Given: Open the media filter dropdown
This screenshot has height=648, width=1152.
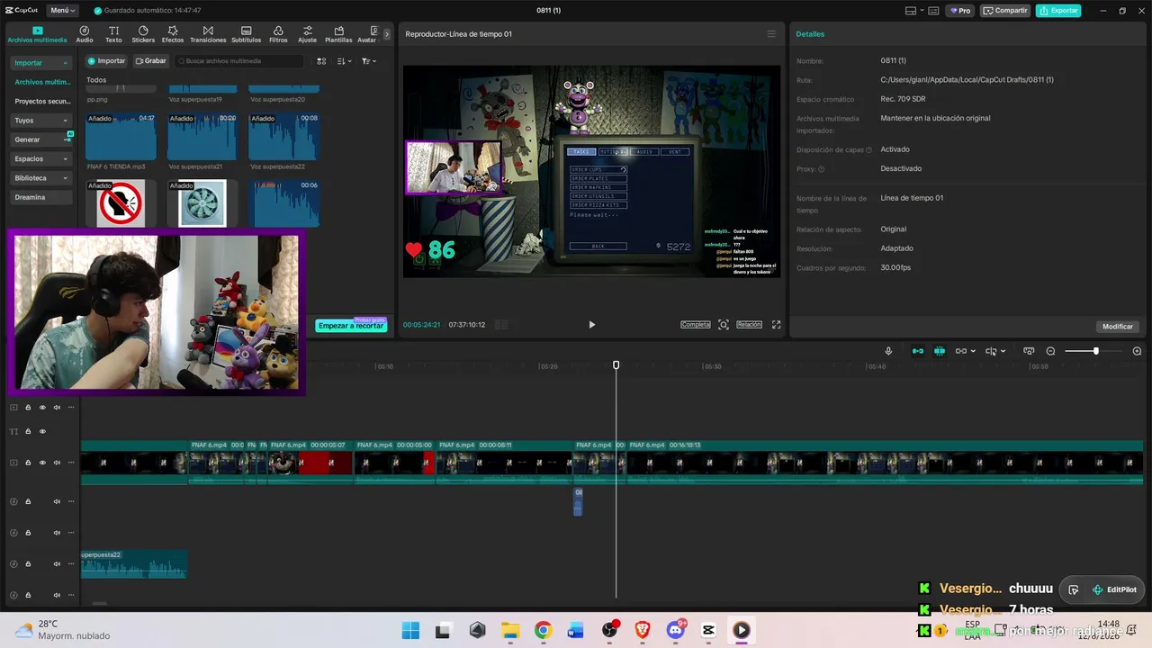Looking at the screenshot, I should coord(368,61).
